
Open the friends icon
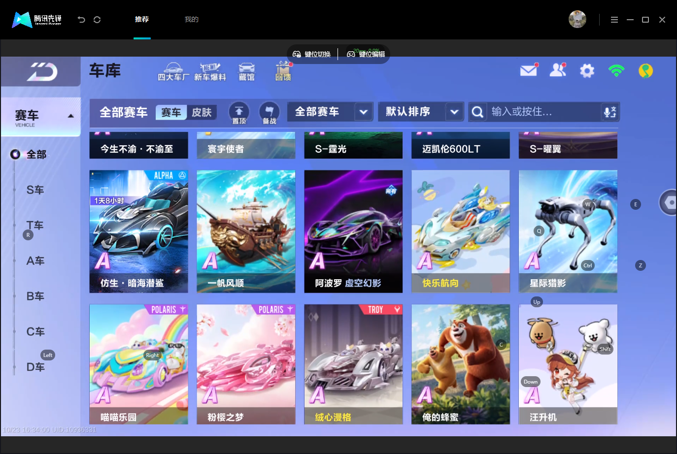[558, 70]
